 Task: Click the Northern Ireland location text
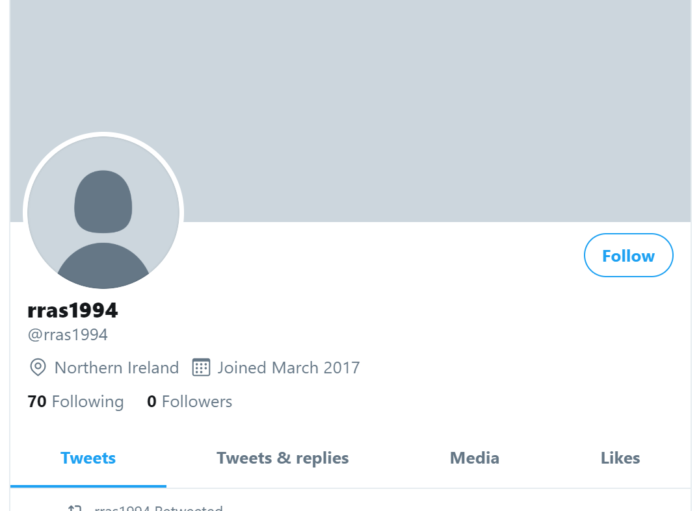tap(116, 368)
